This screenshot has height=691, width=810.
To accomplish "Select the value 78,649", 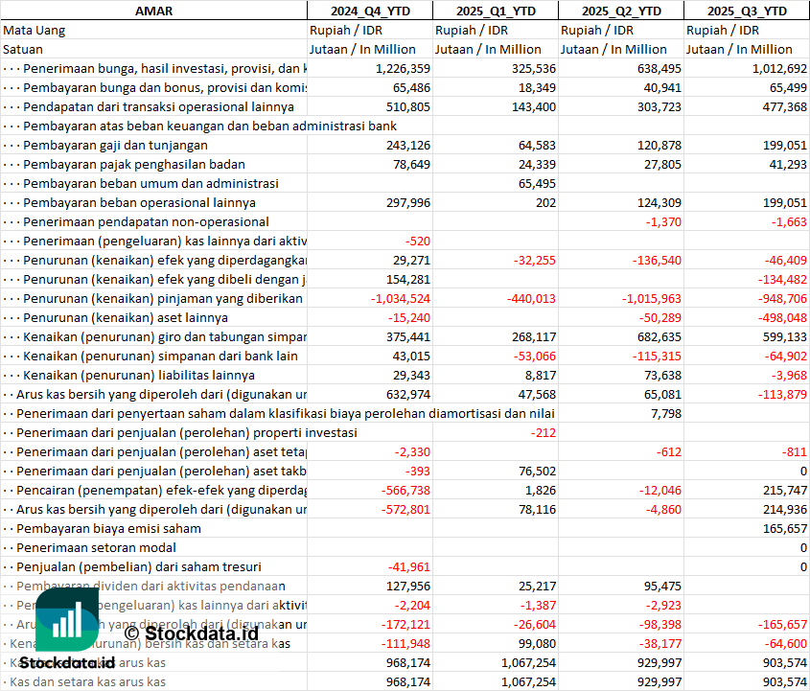I will (x=411, y=164).
